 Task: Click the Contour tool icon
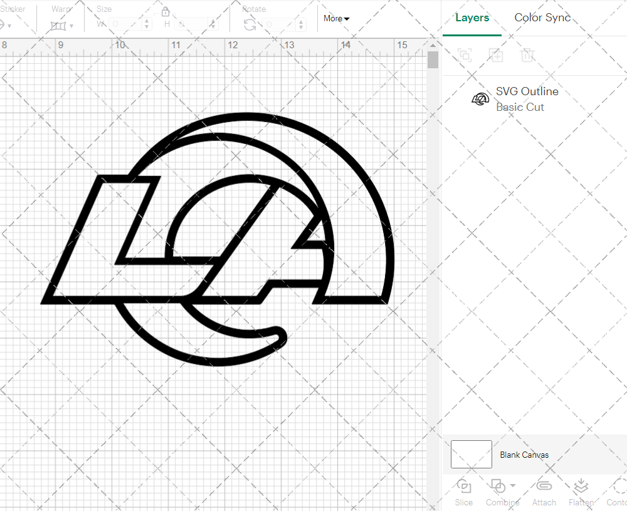619,486
